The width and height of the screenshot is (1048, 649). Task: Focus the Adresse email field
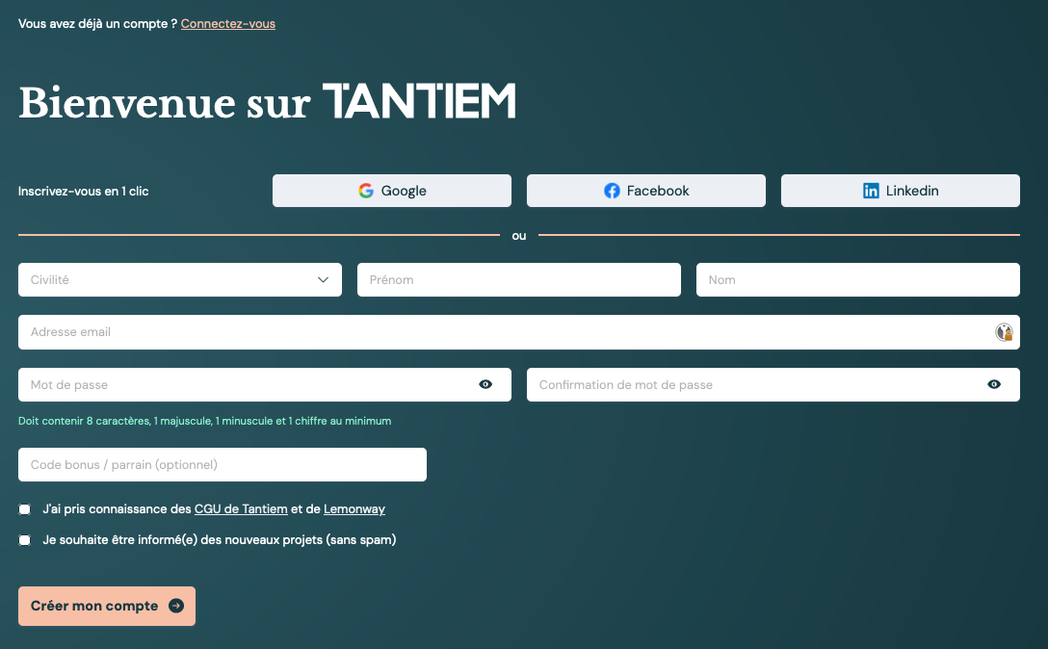click(x=518, y=332)
